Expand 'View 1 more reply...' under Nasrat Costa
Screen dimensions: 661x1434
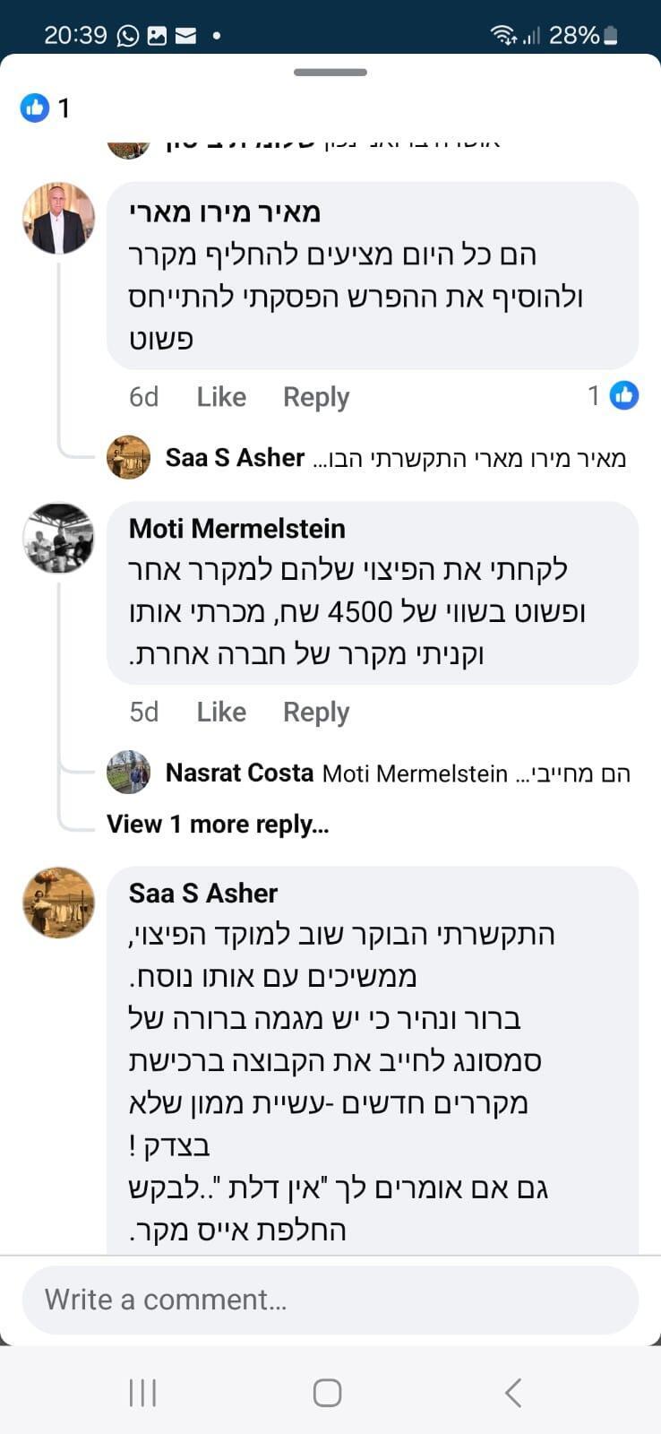(x=218, y=824)
